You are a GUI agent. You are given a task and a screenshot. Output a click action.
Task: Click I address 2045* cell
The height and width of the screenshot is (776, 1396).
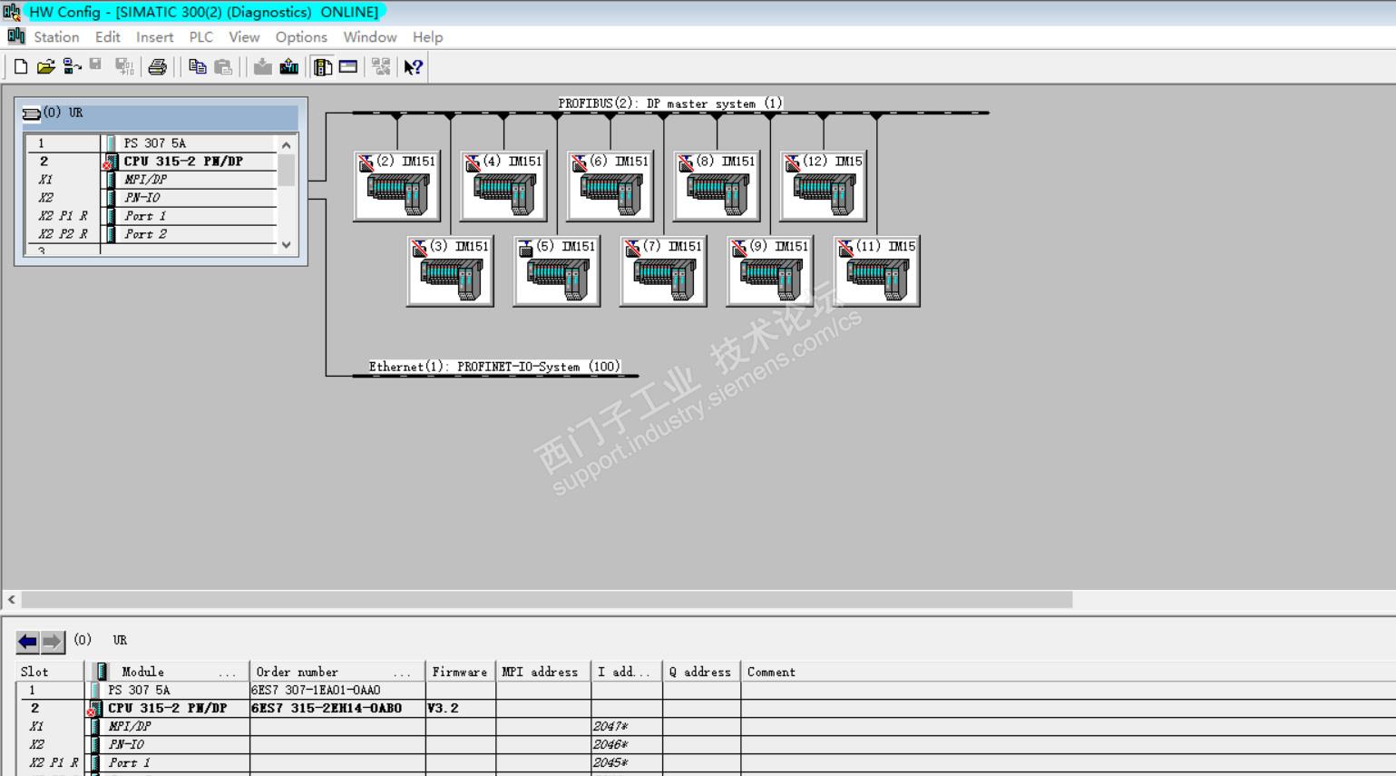627,763
